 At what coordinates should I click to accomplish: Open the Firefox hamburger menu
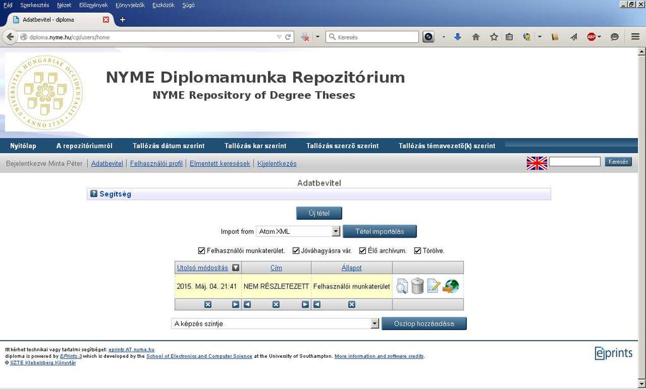tap(635, 37)
